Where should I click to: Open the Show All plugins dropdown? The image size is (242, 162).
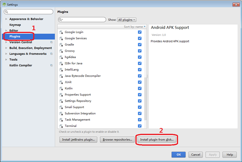(127, 20)
